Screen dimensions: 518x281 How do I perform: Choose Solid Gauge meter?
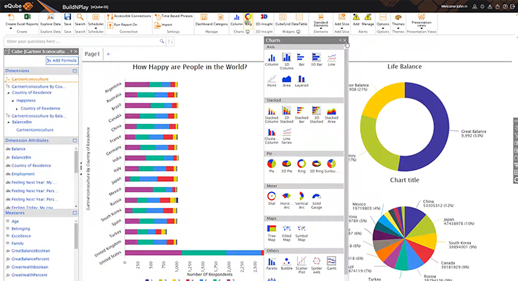click(317, 201)
